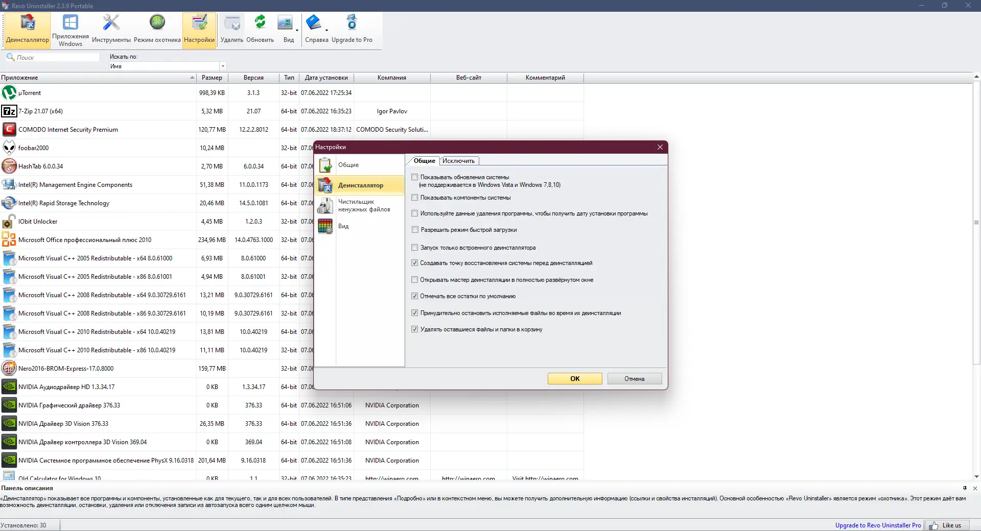Uncheck Удалять оставшиеся файлы в корзину
Viewport: 981px width, 531px height.
[415, 329]
